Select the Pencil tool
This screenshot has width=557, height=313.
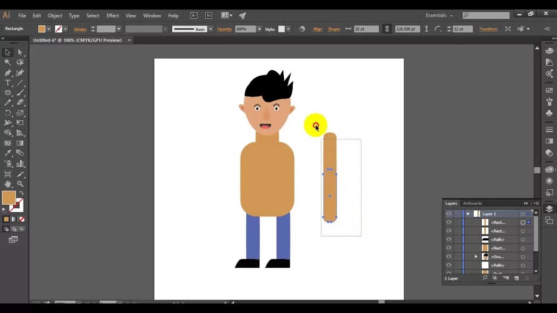pyautogui.click(x=7, y=103)
